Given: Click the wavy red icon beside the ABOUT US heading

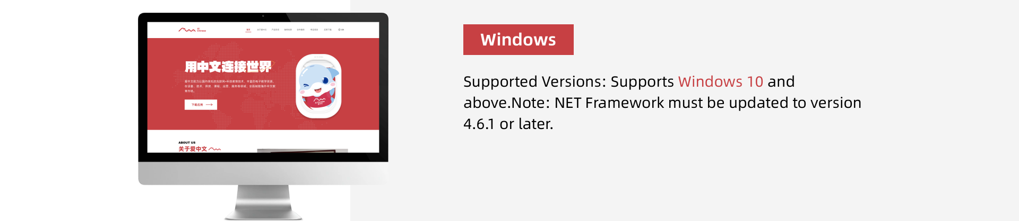Looking at the screenshot, I should pyautogui.click(x=215, y=149).
